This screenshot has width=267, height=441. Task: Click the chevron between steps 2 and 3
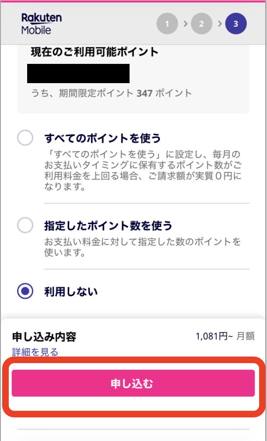click(219, 24)
